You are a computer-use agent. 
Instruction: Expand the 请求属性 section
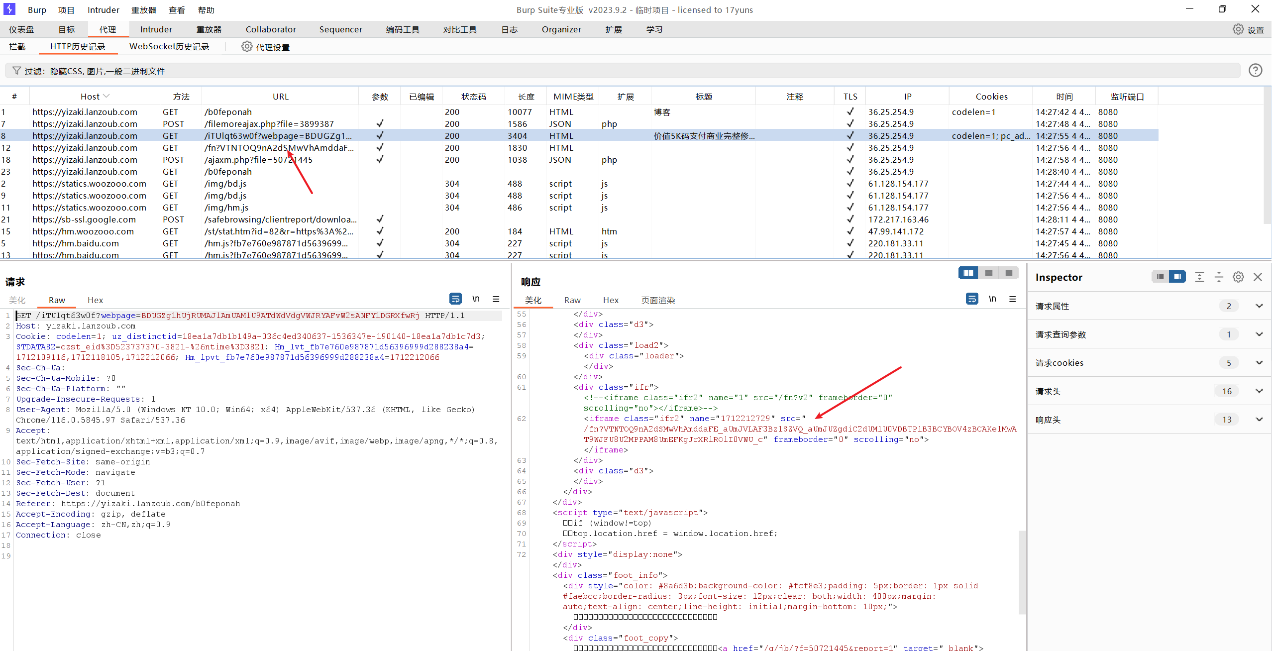(x=1259, y=306)
